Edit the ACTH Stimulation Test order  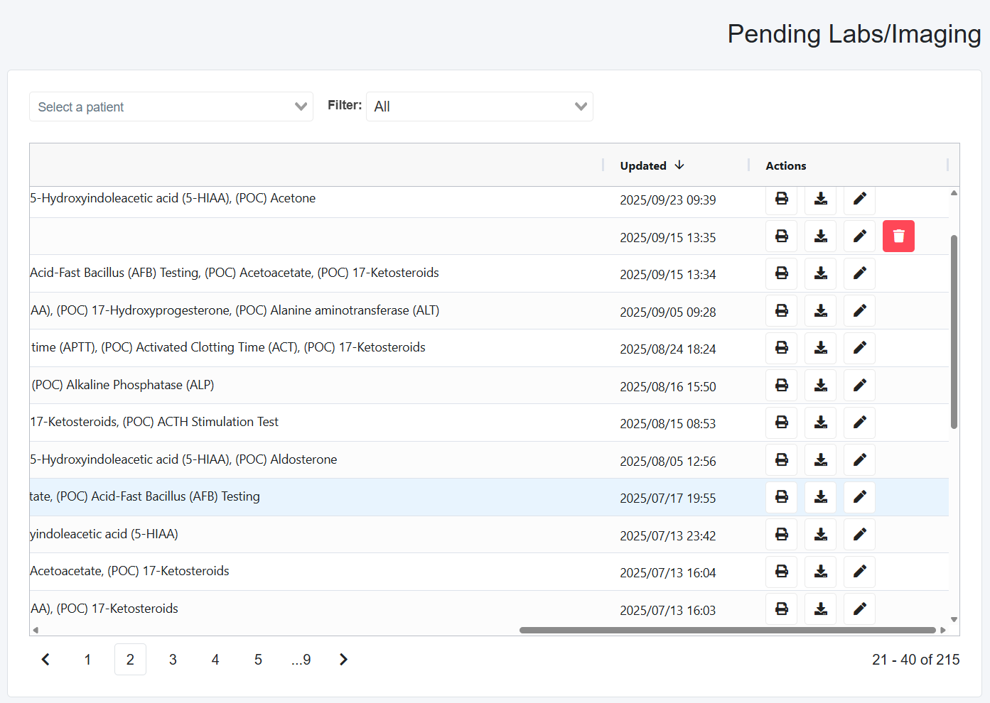pos(859,423)
